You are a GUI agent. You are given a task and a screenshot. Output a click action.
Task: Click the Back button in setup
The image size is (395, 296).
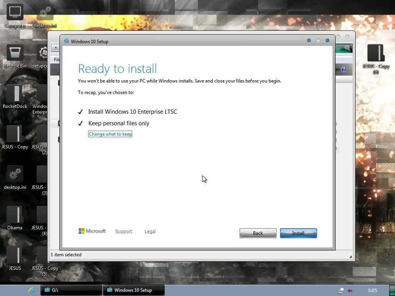pos(258,233)
